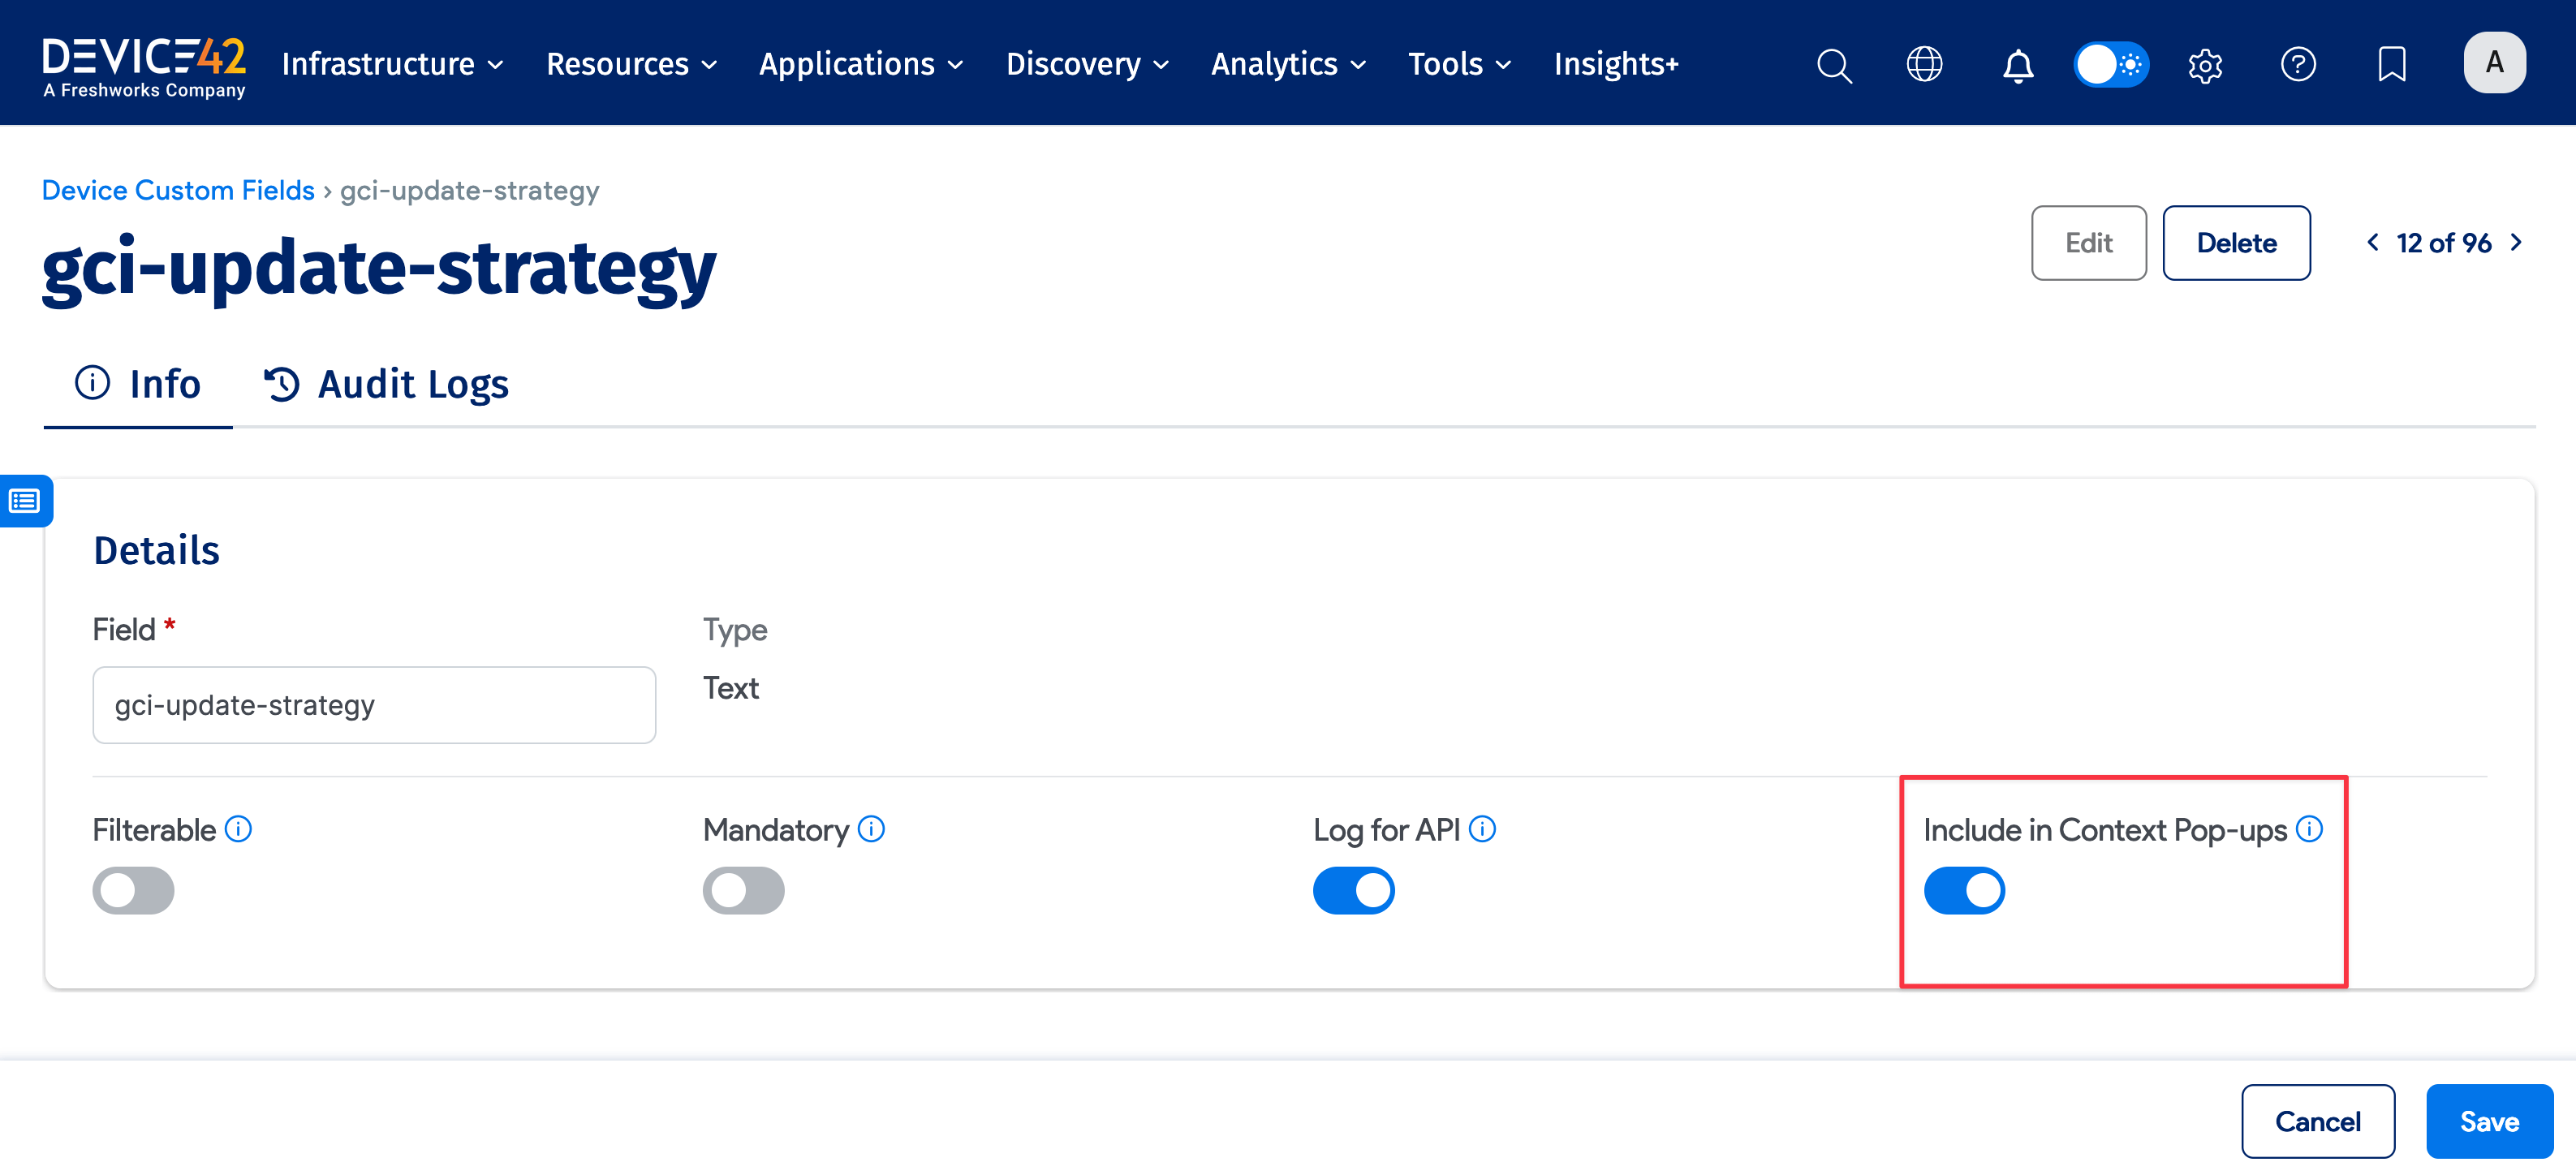This screenshot has height=1175, width=2576.
Task: Switch to the Audit Logs tab
Action: pos(387,384)
